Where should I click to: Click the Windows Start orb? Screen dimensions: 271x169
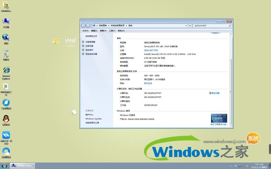click(x=4, y=166)
